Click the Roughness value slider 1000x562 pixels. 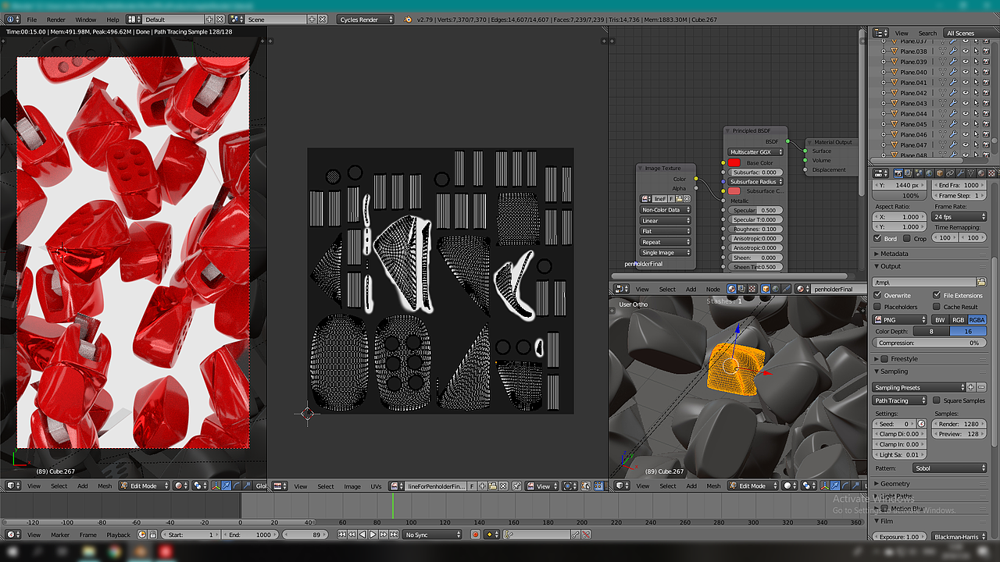pos(755,229)
